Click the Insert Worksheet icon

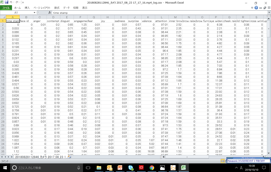pos(69,157)
